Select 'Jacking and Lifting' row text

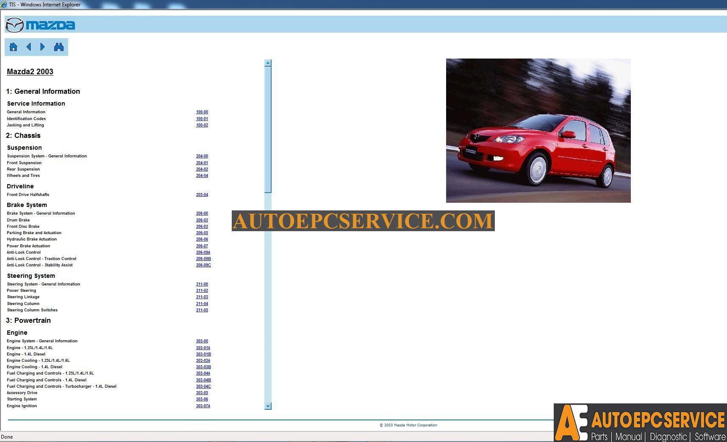pyautogui.click(x=25, y=125)
